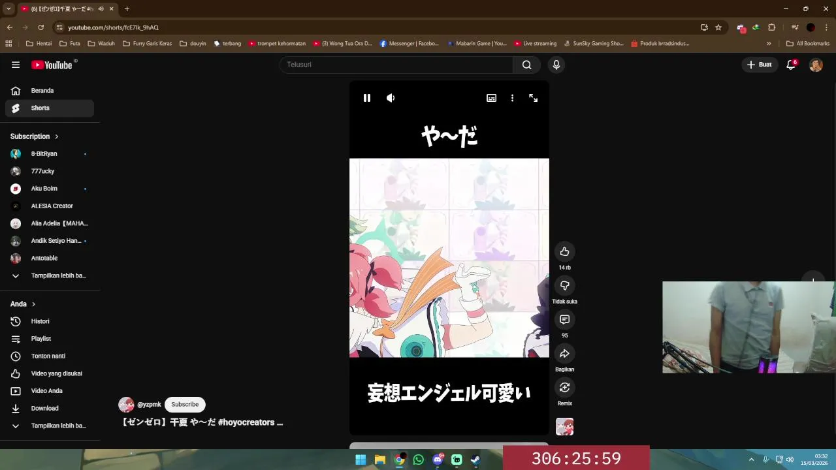This screenshot has width=836, height=470.
Task: Remix this Short
Action: coord(564,387)
